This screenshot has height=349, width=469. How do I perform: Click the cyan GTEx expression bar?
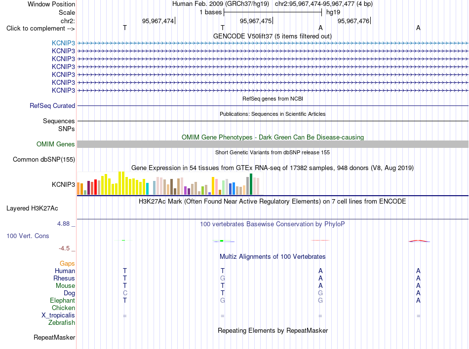pos(147,189)
